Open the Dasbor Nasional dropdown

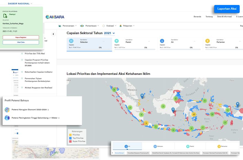pyautogui.click(x=20, y=4)
